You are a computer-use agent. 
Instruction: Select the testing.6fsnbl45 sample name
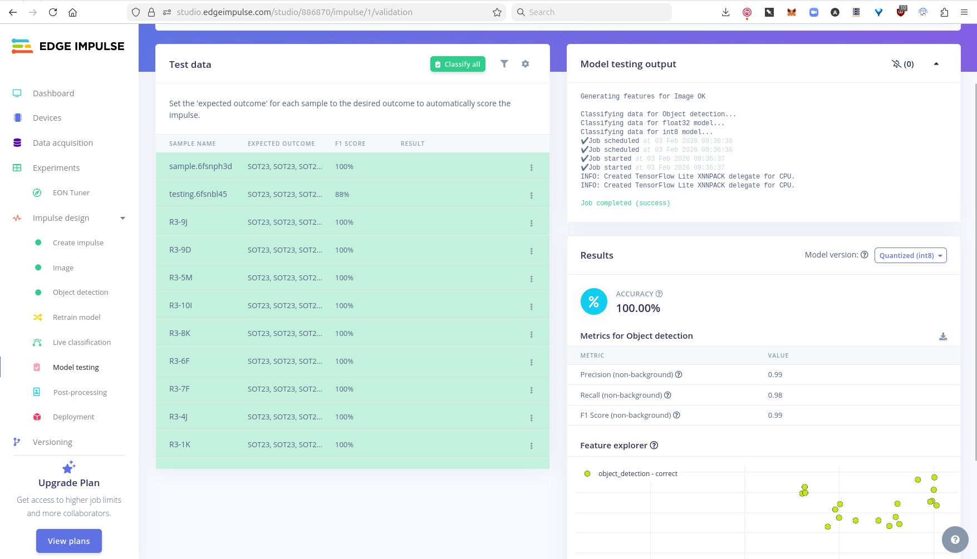[198, 194]
